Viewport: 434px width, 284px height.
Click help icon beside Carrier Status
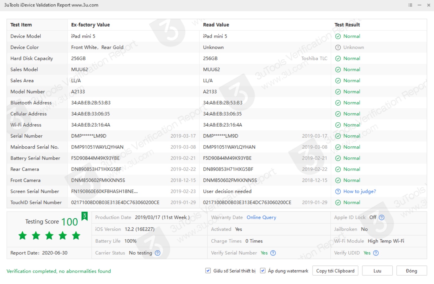click(x=158, y=253)
